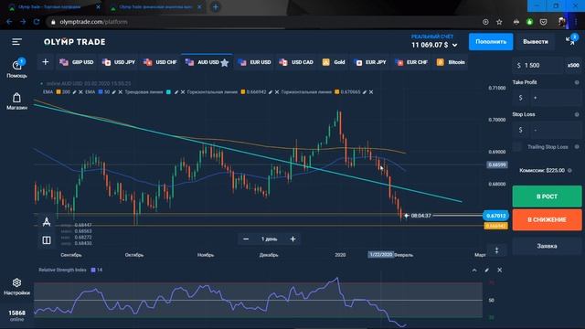Expand the account balance dropdown
The width and height of the screenshot is (585, 329).
[455, 45]
